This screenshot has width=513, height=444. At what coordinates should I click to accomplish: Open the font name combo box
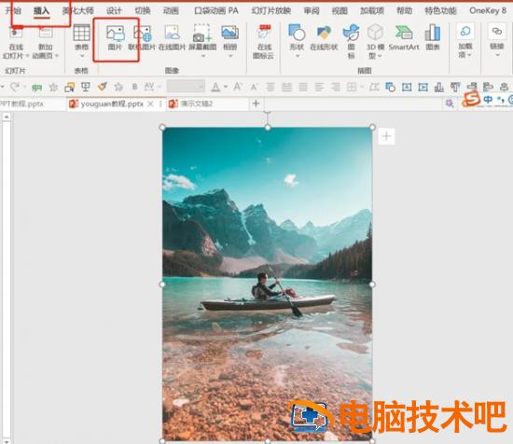click(186, 87)
